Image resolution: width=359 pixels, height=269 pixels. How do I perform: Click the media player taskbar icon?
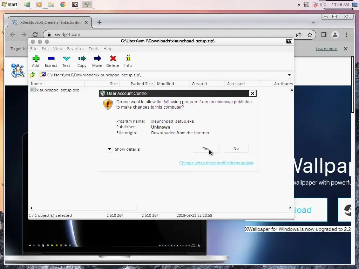point(39,4)
